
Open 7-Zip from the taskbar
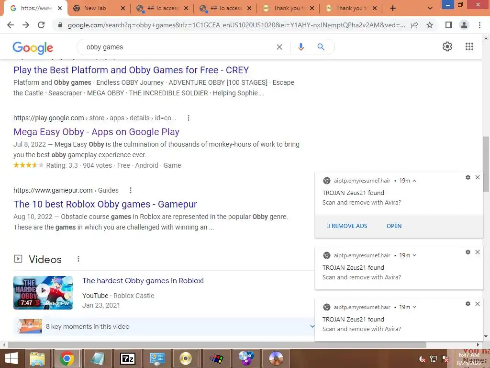point(127,358)
